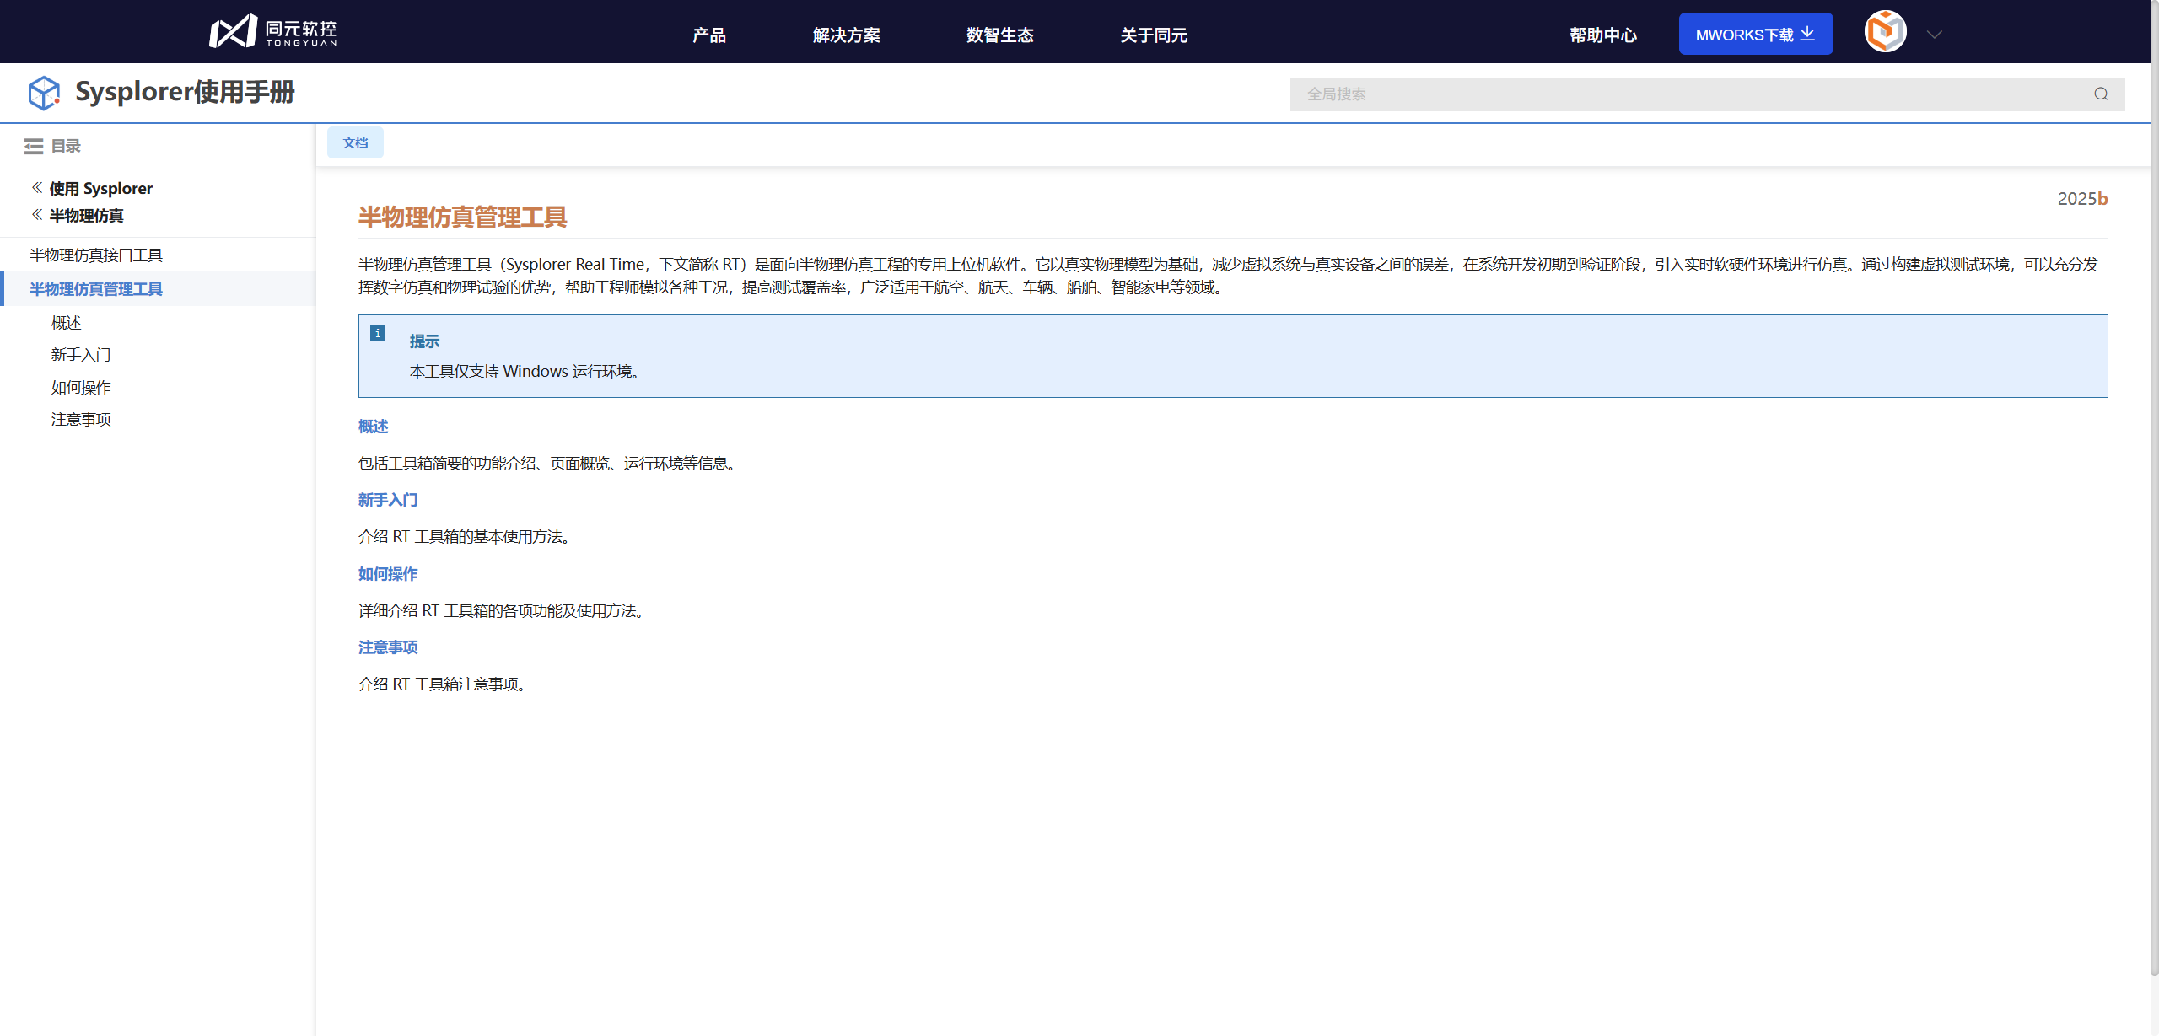Click the info icon in the 提示 box

tap(378, 334)
